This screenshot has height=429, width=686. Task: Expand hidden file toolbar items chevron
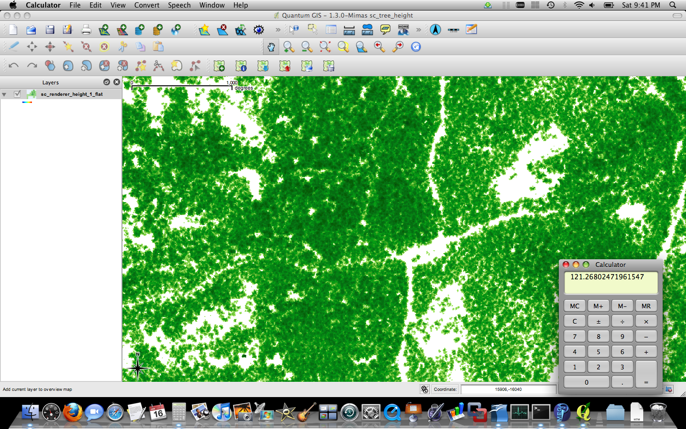click(x=278, y=30)
